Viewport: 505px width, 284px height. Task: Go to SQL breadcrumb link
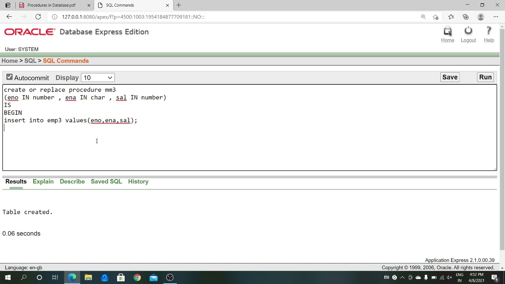pyautogui.click(x=30, y=61)
